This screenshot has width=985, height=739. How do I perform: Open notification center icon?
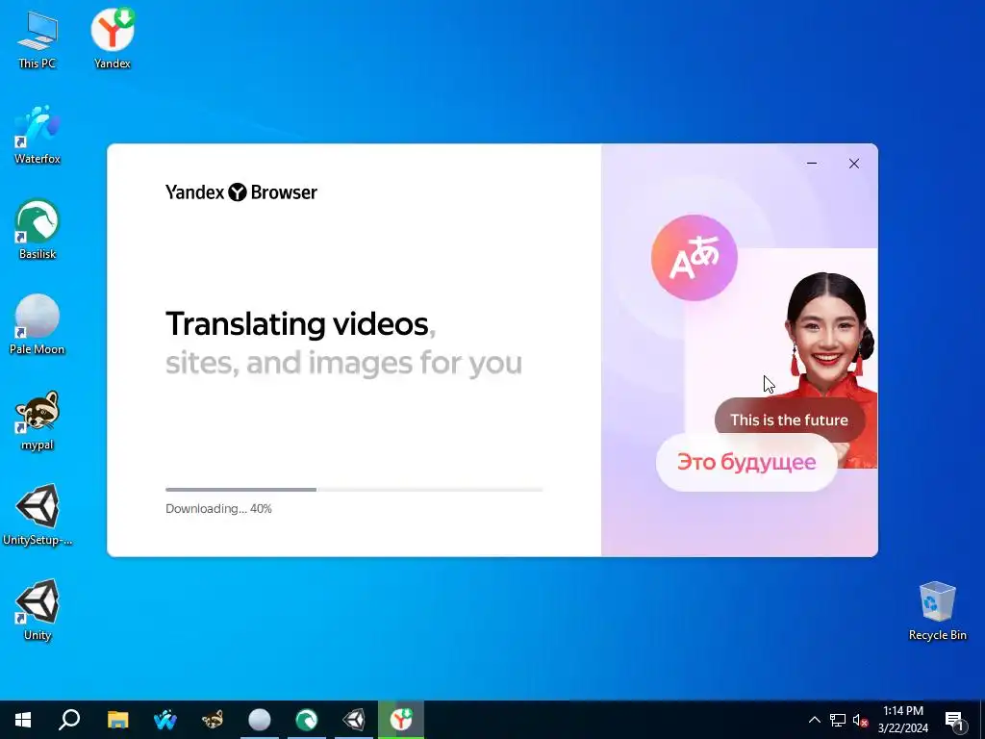(954, 720)
